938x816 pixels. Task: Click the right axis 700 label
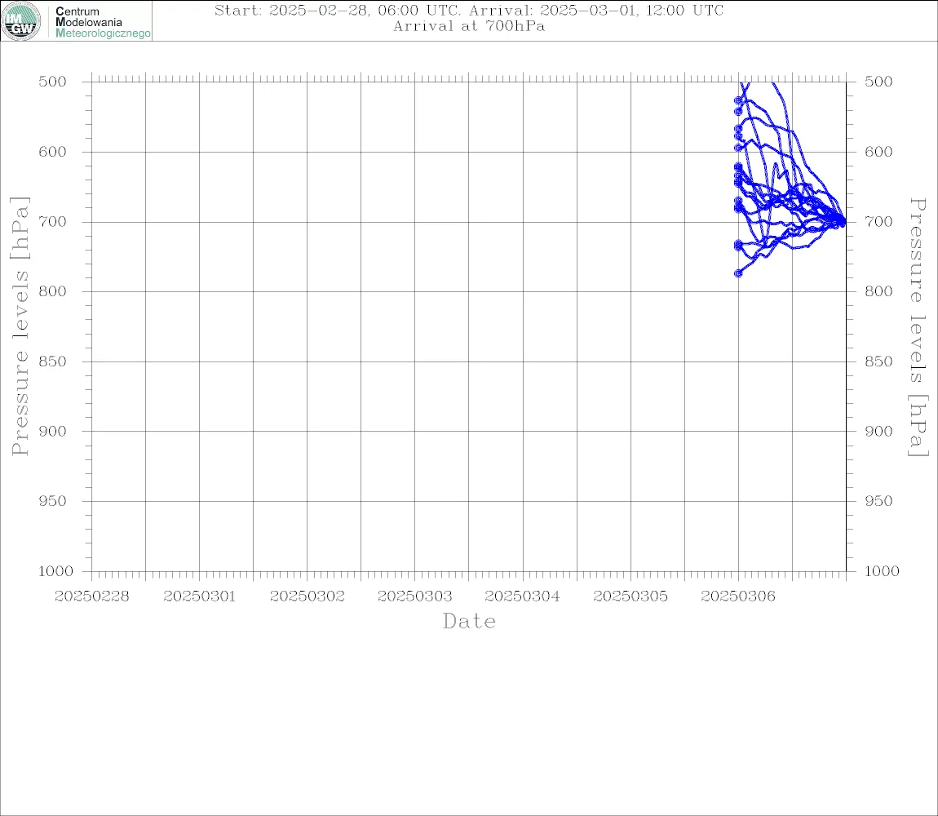[878, 221]
